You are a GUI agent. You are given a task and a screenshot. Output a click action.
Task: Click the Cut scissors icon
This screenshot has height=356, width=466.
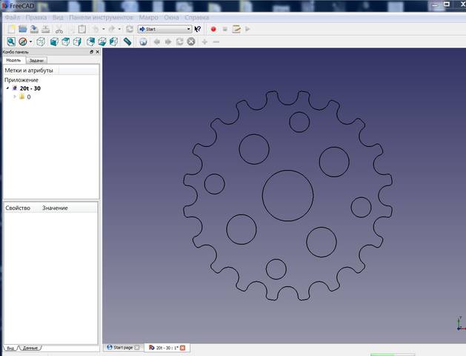59,30
